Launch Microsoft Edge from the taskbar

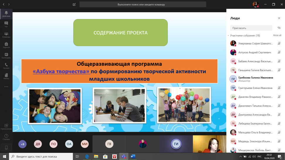87,156
